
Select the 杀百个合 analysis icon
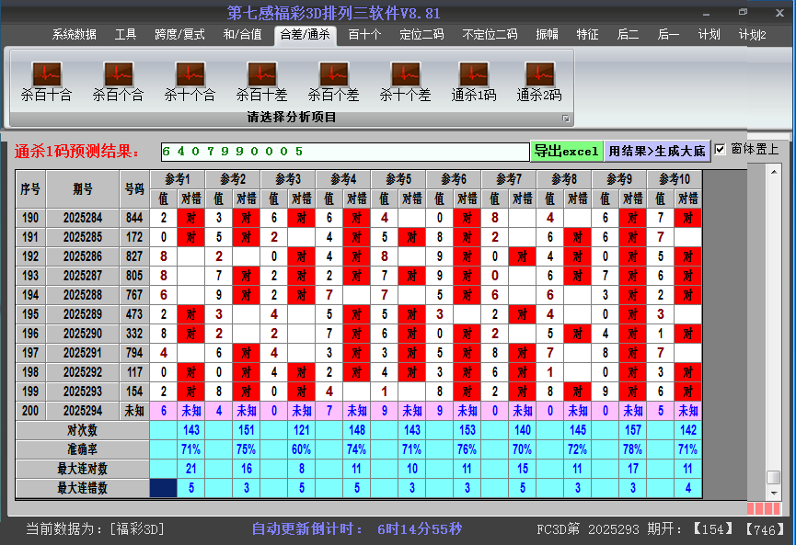point(118,81)
